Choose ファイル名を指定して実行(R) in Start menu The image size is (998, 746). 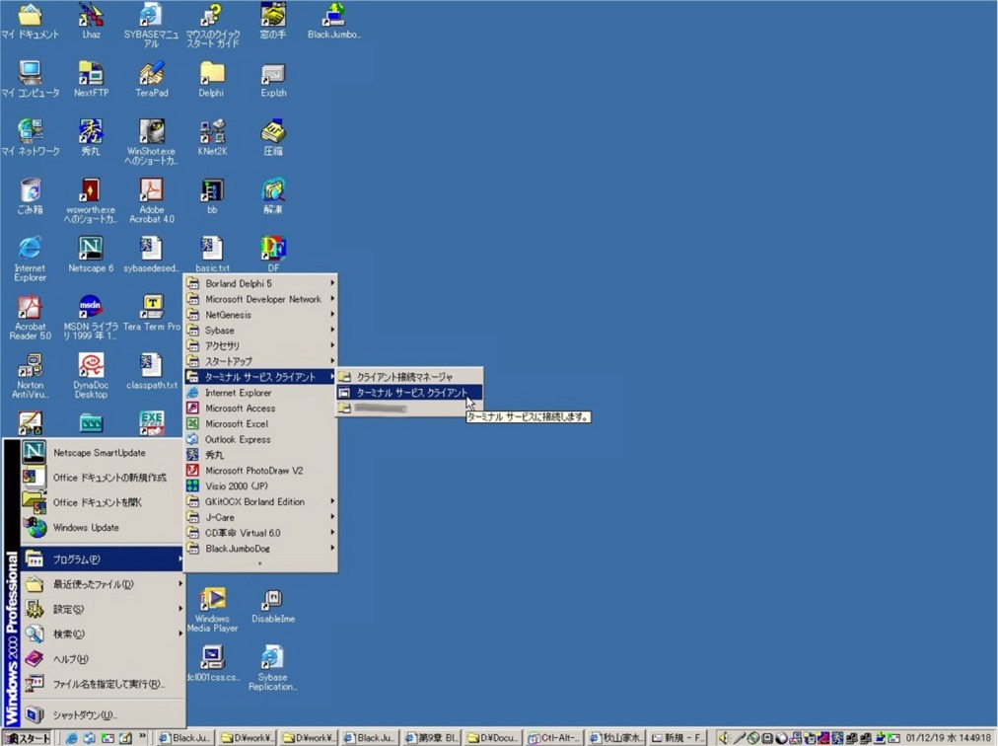104,684
